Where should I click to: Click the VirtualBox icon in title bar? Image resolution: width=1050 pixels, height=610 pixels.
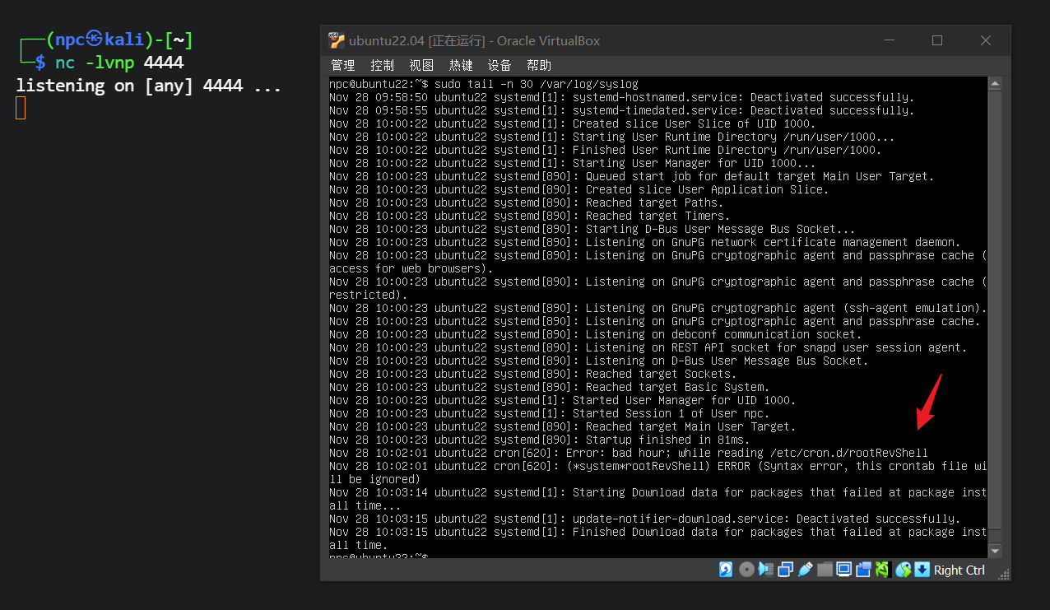(336, 40)
